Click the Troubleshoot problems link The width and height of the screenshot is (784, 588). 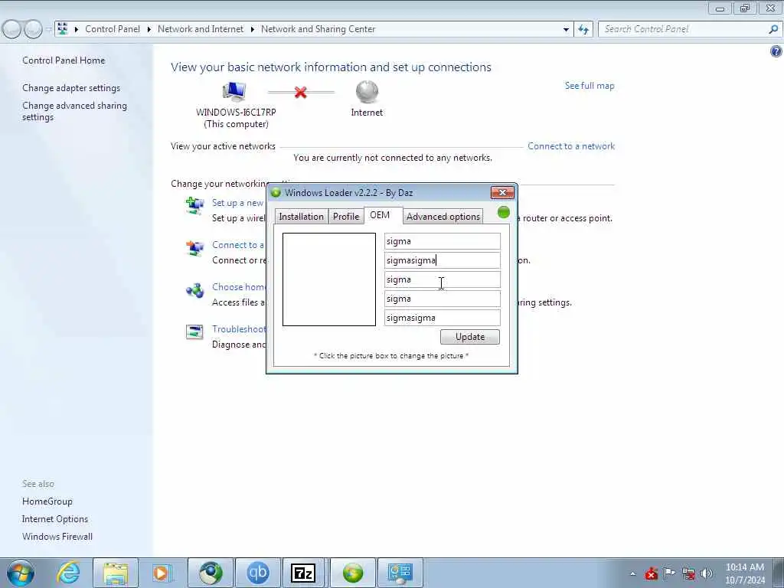point(239,329)
